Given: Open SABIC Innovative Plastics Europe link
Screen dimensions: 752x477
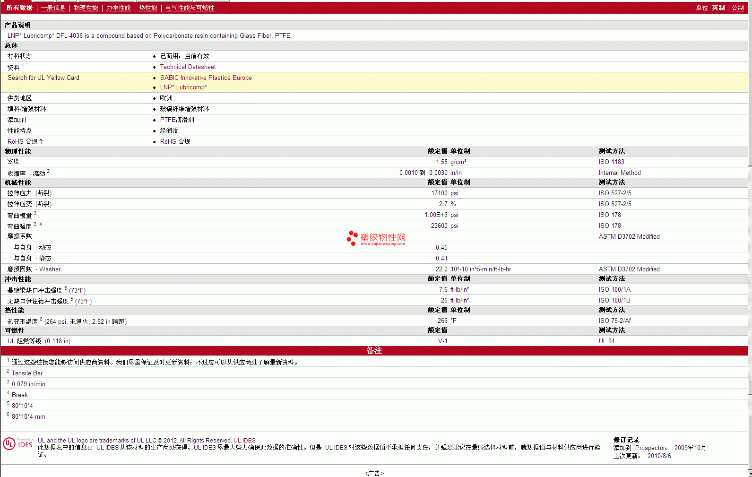Looking at the screenshot, I should click(x=206, y=78).
